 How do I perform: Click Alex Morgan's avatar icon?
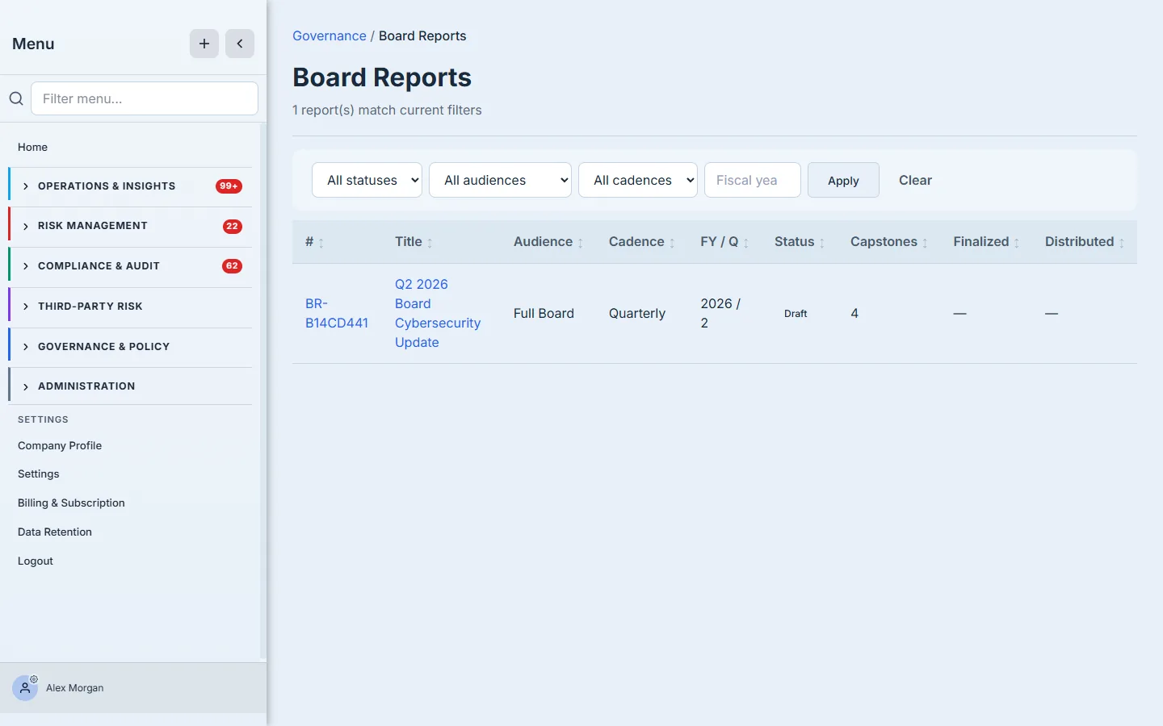point(25,688)
